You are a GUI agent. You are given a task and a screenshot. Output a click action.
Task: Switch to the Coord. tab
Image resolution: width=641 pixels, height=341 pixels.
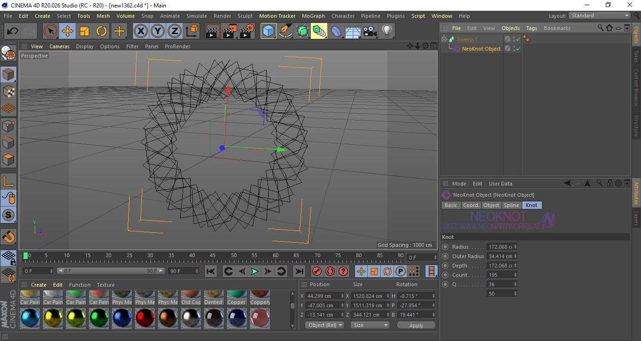coord(471,205)
